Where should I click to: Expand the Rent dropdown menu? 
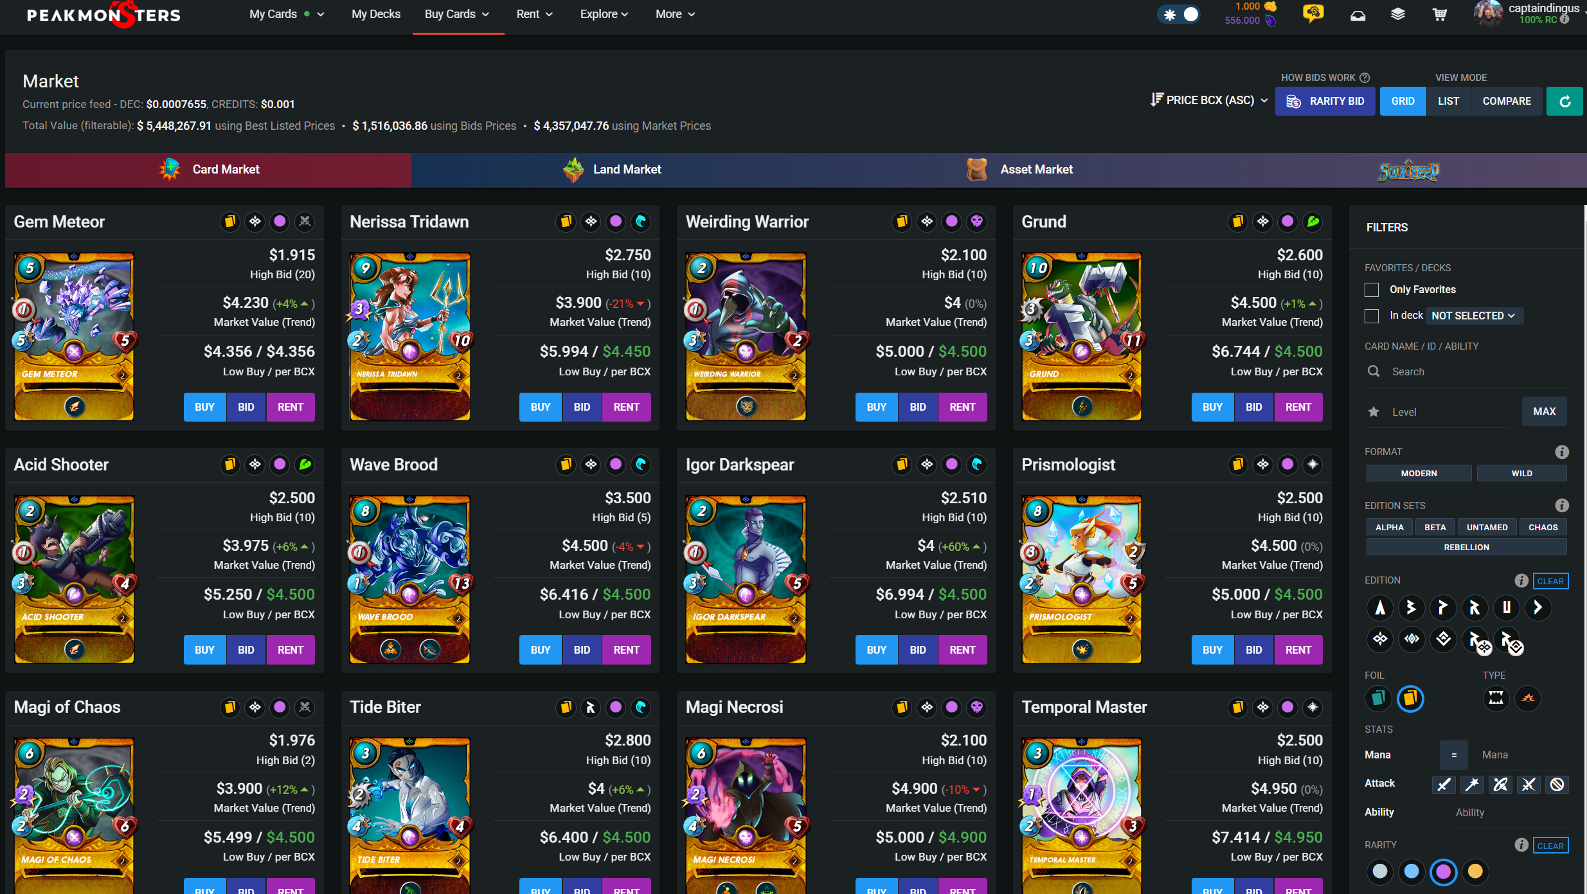pyautogui.click(x=534, y=14)
